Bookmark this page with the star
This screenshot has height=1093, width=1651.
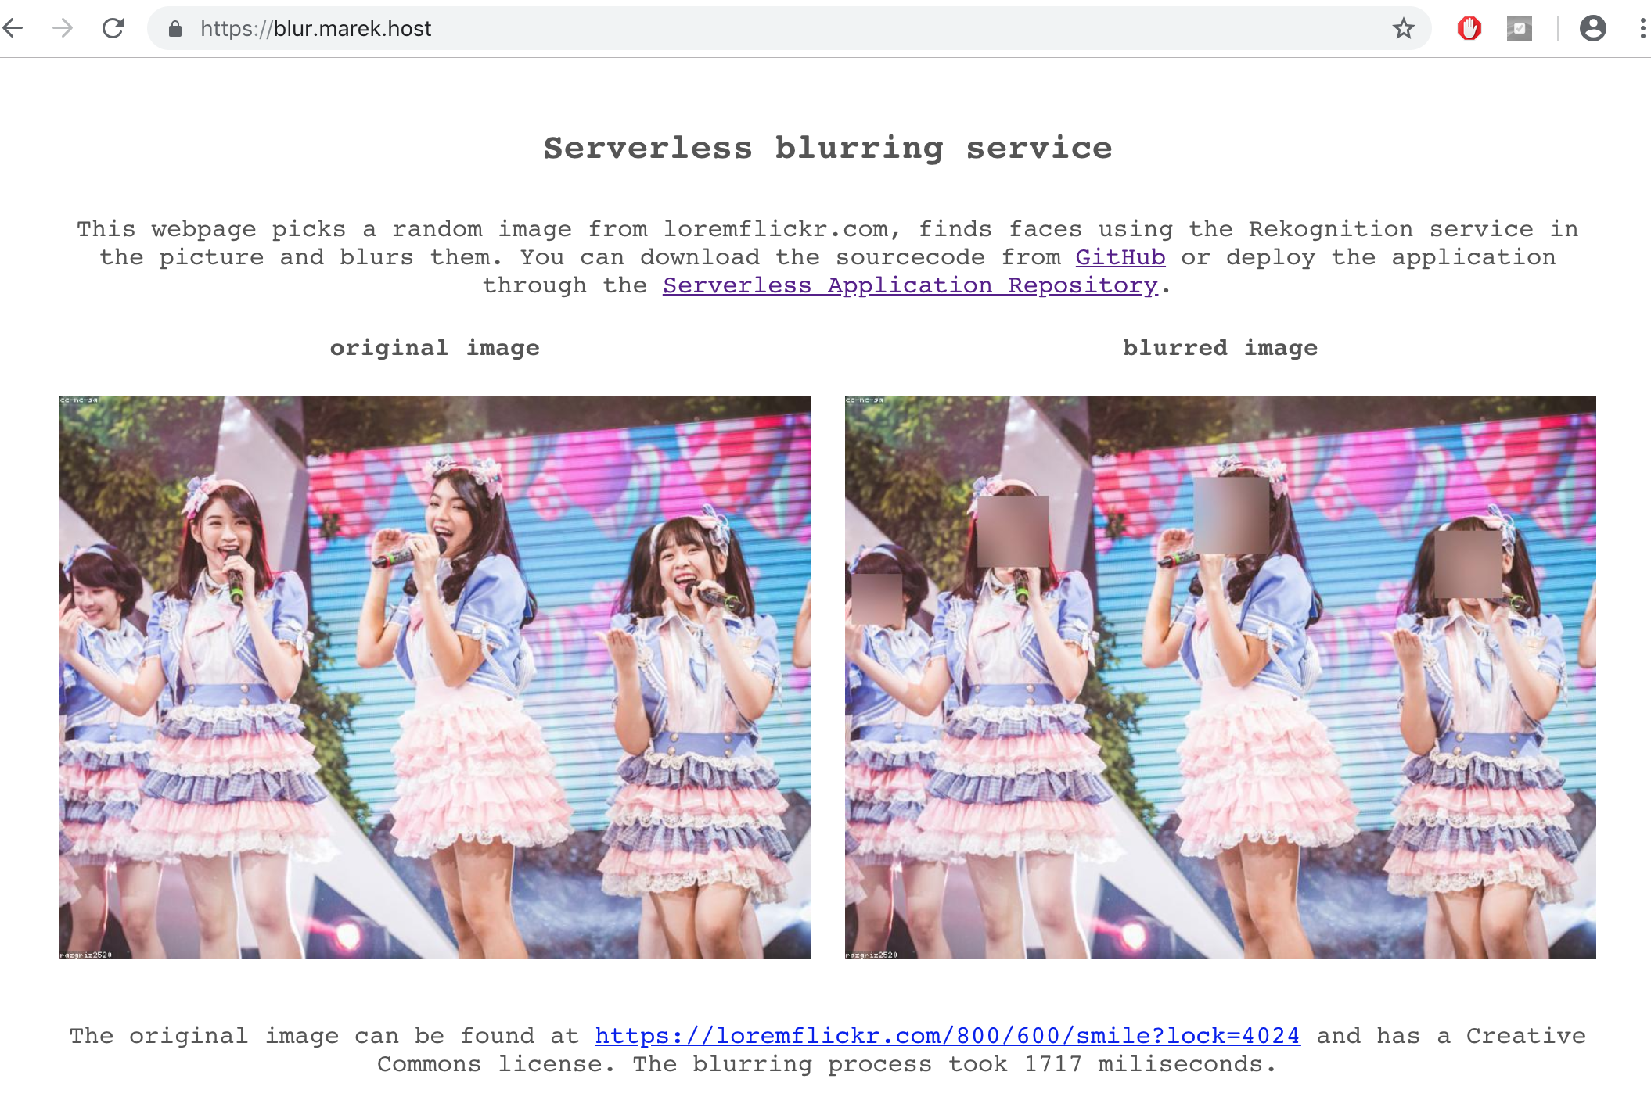pos(1403,29)
